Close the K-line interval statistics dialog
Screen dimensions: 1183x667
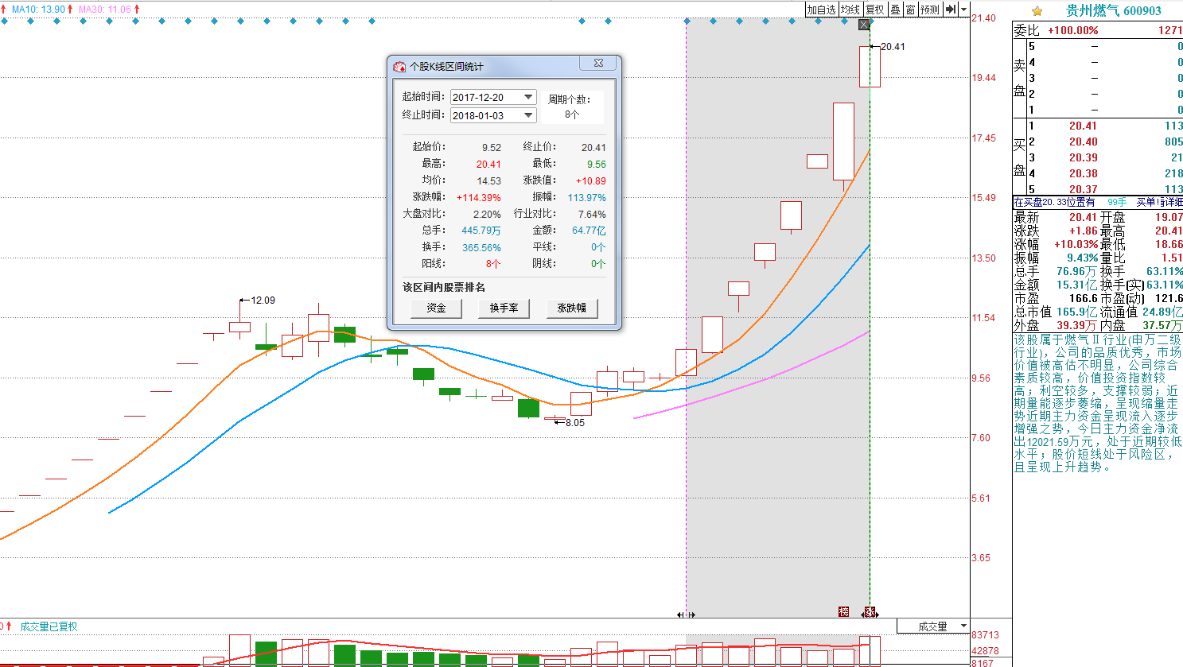point(599,64)
